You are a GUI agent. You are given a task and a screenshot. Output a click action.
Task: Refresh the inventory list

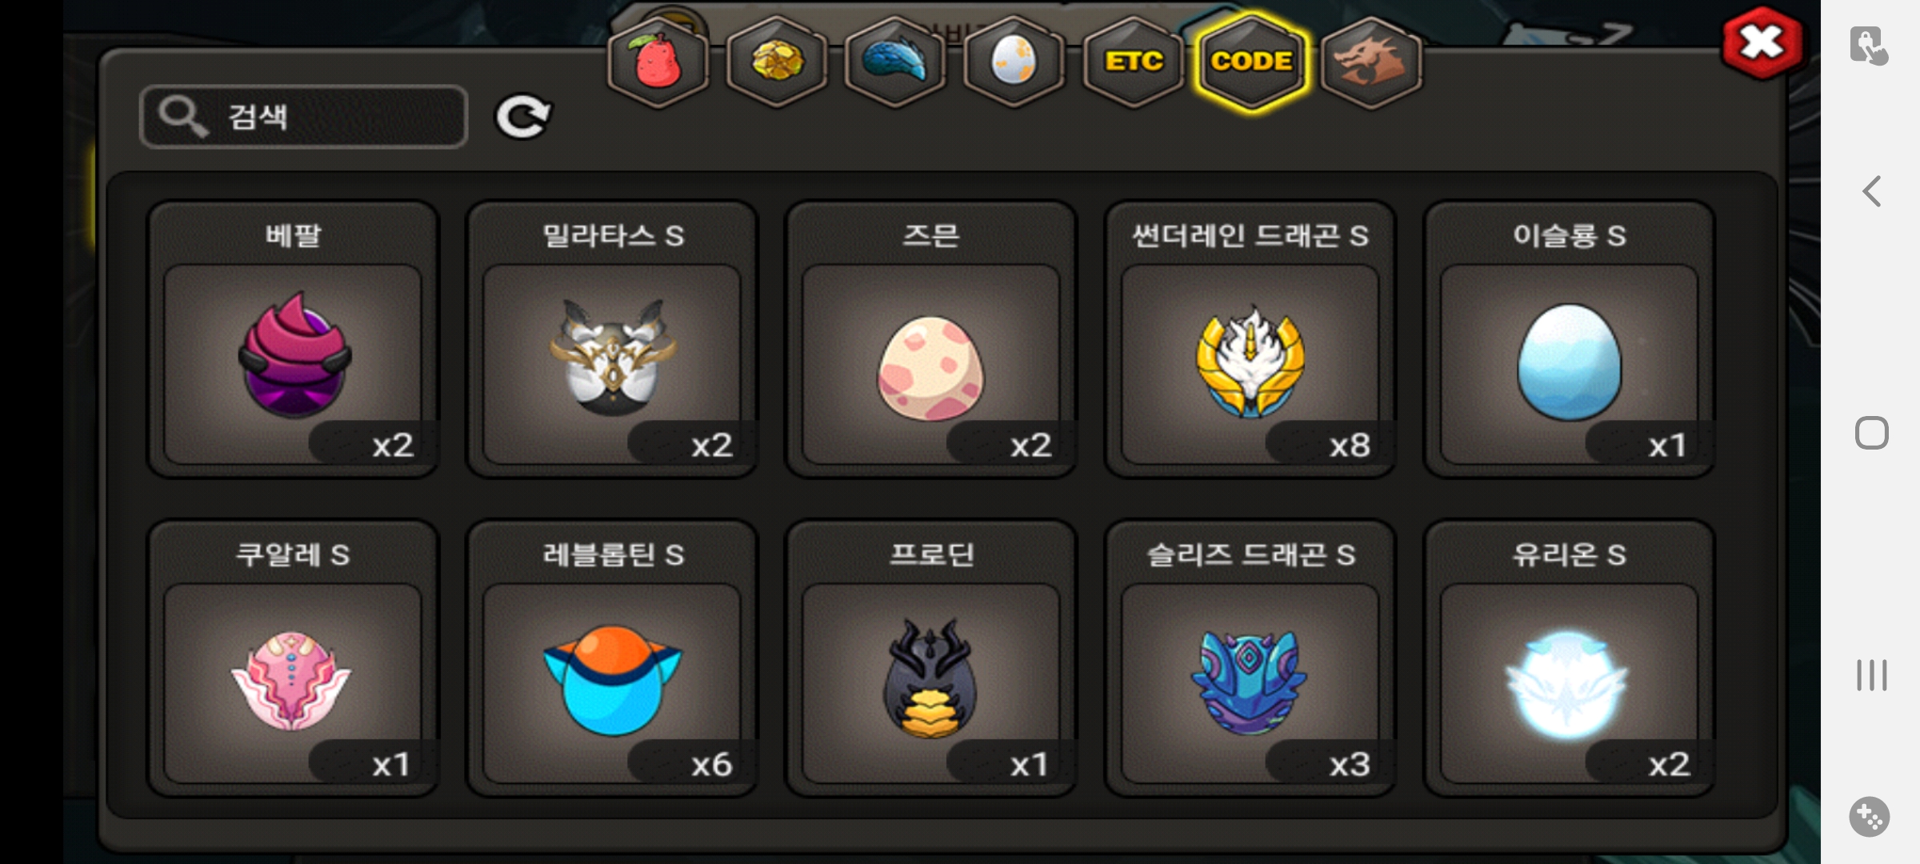(523, 118)
